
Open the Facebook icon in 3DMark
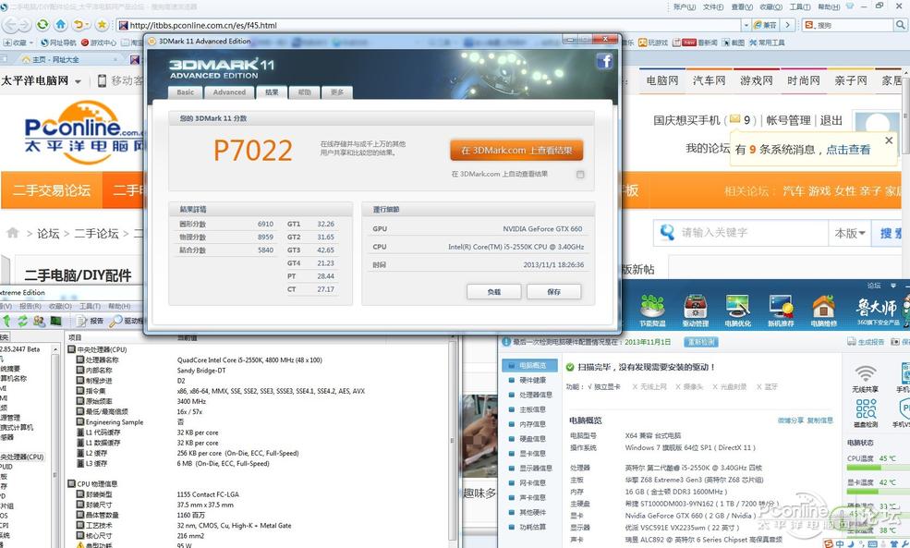[604, 61]
